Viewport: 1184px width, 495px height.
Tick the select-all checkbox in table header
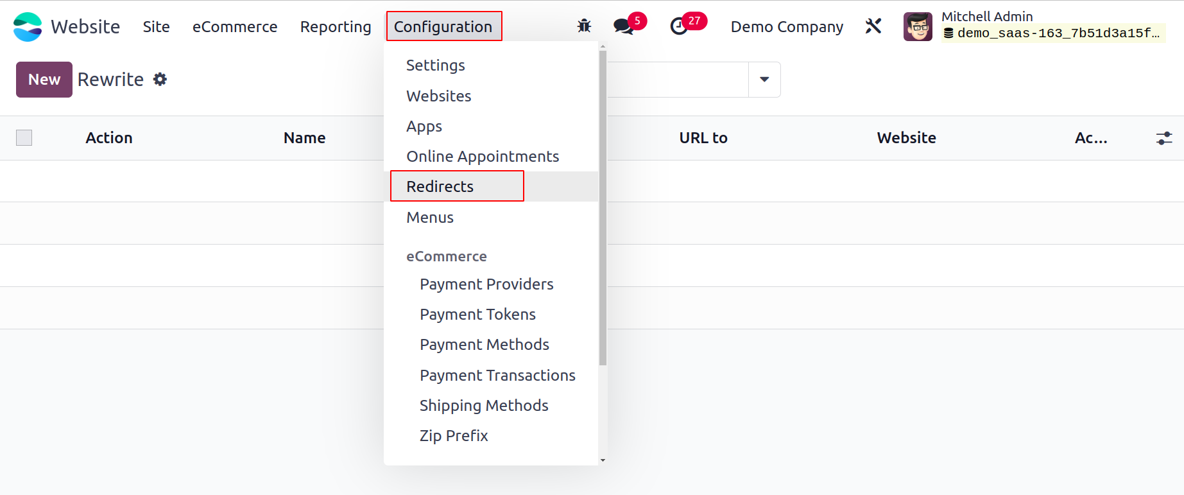(24, 138)
